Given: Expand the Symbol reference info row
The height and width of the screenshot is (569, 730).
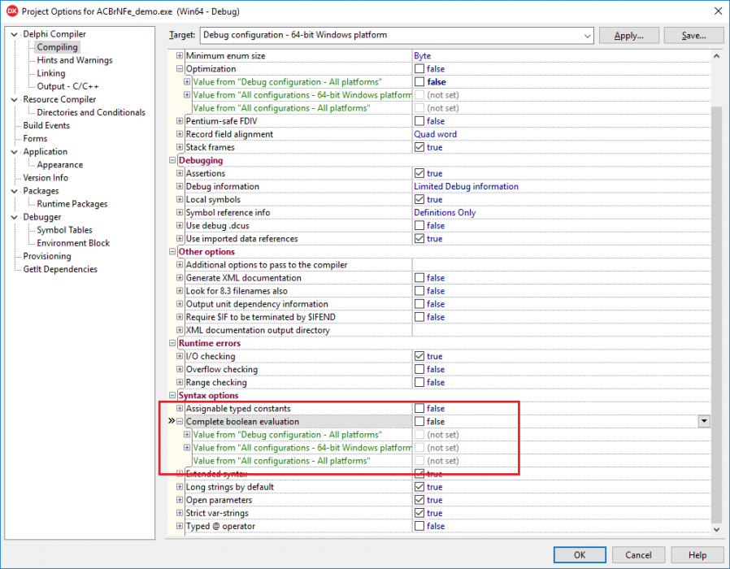Looking at the screenshot, I should 180,212.
